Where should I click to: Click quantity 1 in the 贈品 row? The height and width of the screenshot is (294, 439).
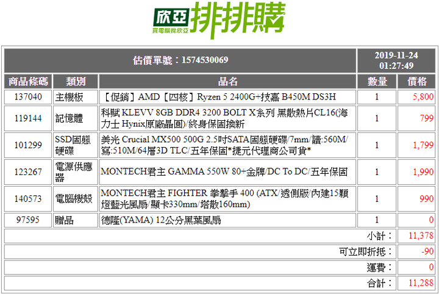pos(377,220)
